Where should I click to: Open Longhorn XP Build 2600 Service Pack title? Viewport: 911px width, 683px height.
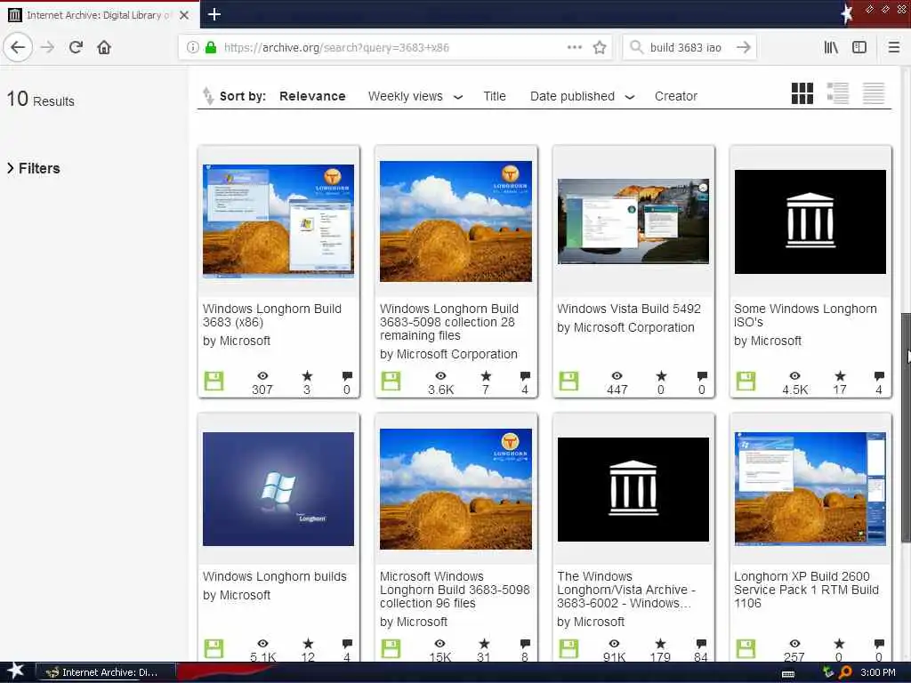(x=806, y=590)
